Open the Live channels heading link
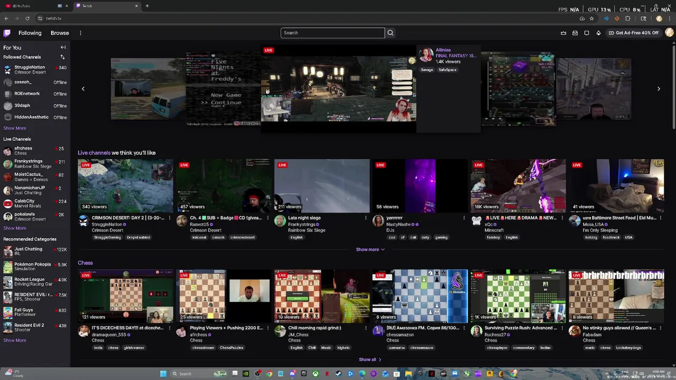The height and width of the screenshot is (380, 676). [94, 153]
